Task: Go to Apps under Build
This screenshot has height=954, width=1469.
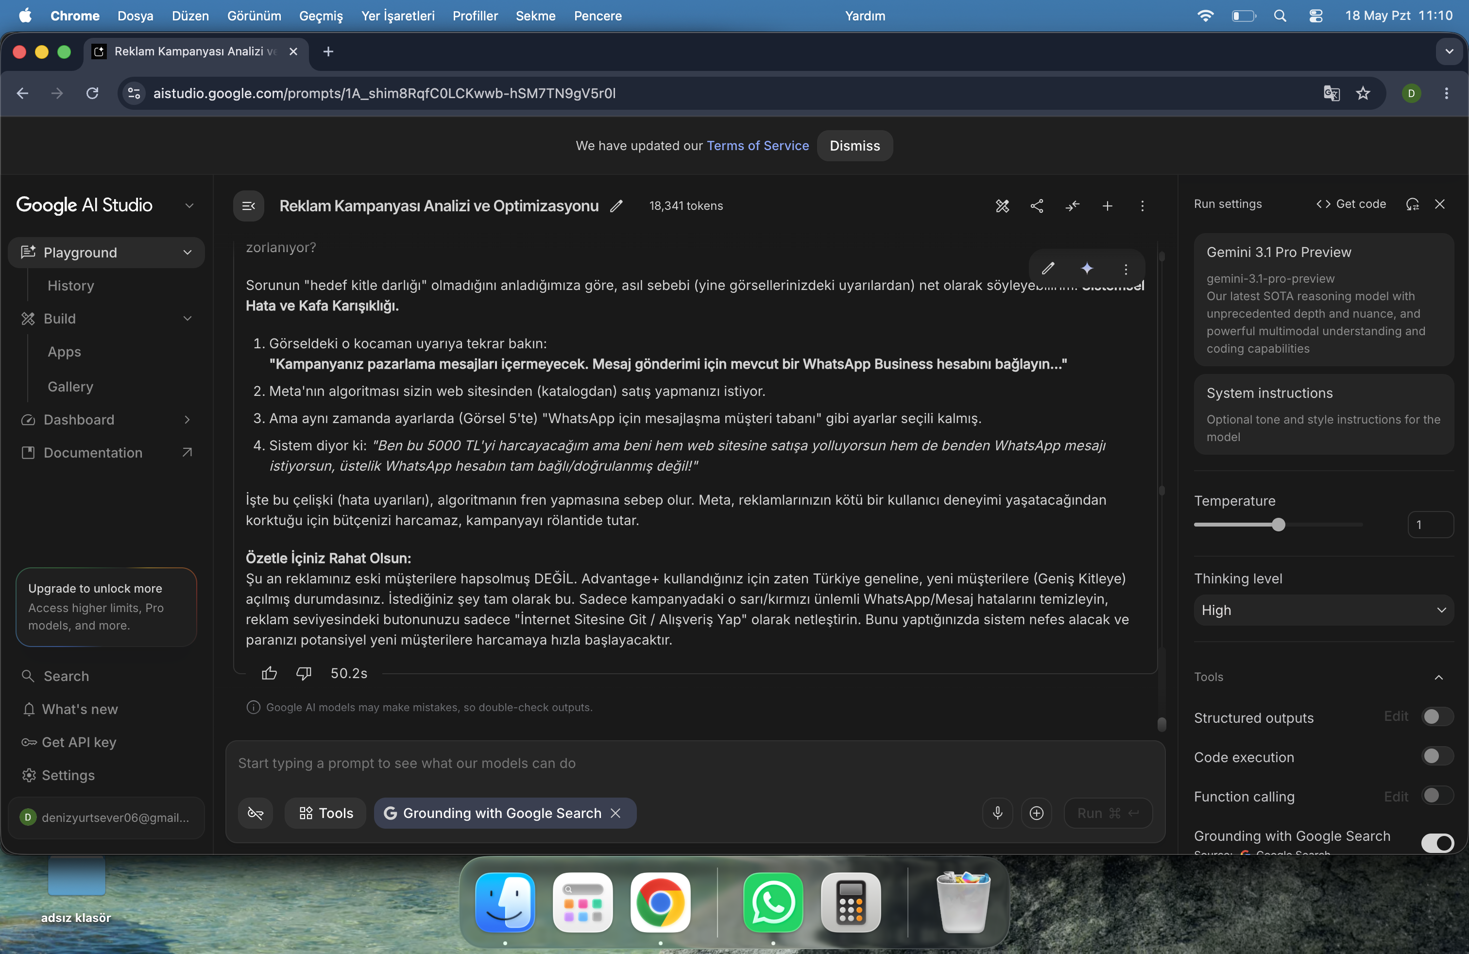Action: click(64, 352)
